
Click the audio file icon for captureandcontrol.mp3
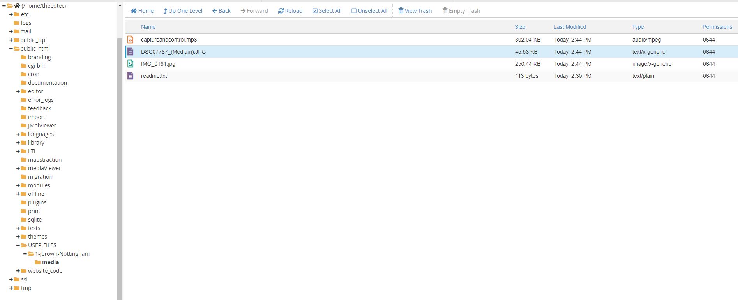click(131, 40)
